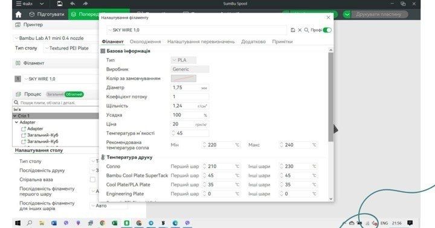Open the Примітки tab
Image resolution: width=435 pixels, height=228 pixels.
point(282,42)
